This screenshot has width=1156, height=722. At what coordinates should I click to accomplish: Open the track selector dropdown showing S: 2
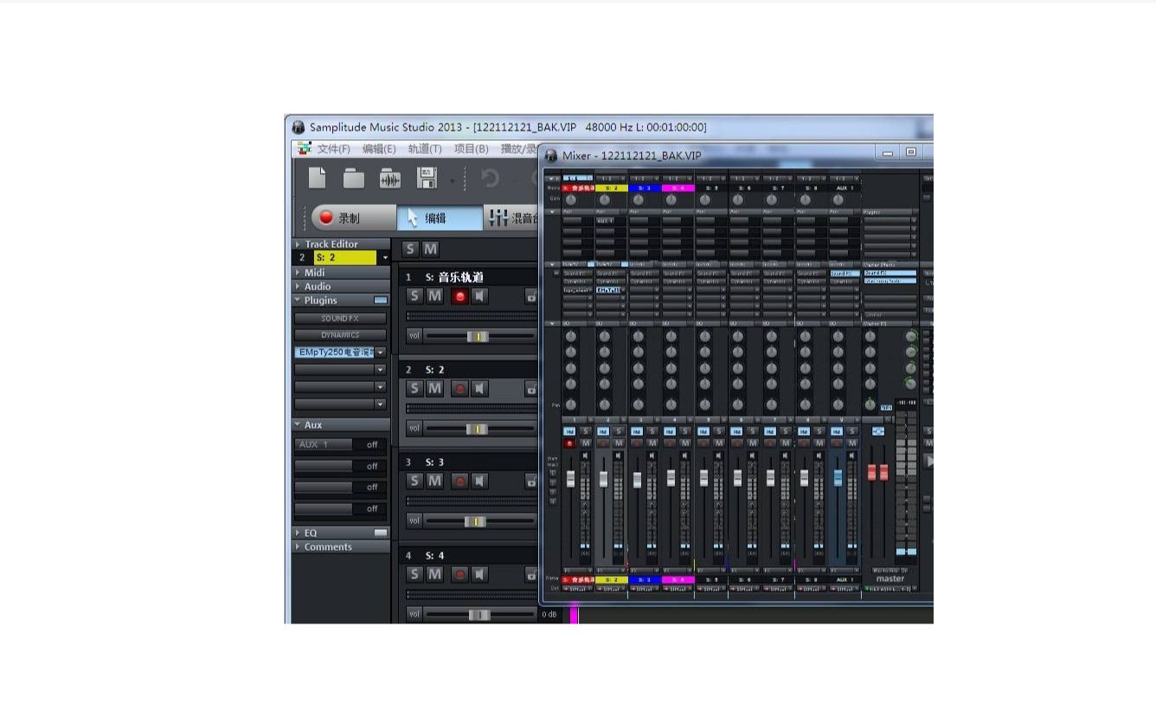click(x=384, y=258)
